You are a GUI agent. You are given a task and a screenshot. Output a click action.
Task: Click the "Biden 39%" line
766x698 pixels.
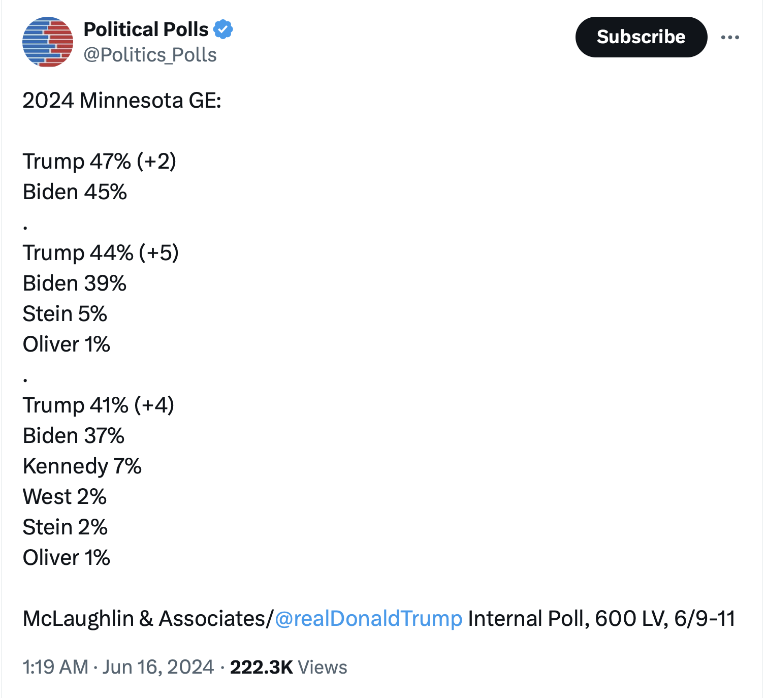(75, 283)
